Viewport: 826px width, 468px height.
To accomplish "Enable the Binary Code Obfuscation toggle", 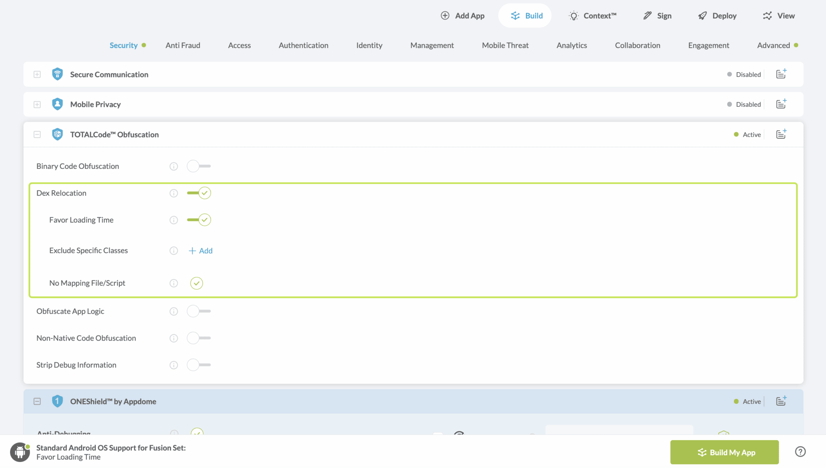I will [199, 166].
